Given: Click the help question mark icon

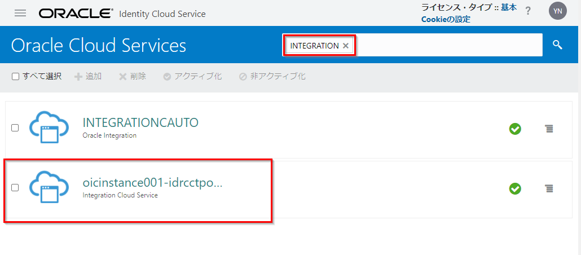Looking at the screenshot, I should tap(528, 11).
